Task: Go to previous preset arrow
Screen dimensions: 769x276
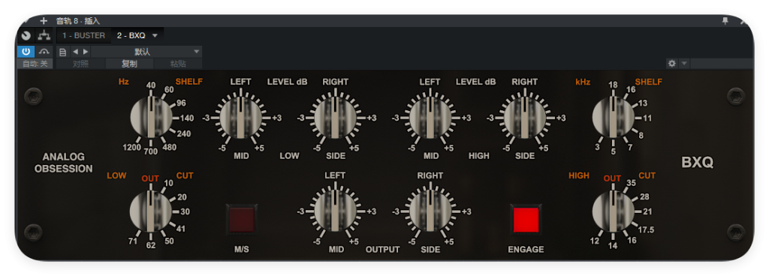Action: [x=76, y=52]
